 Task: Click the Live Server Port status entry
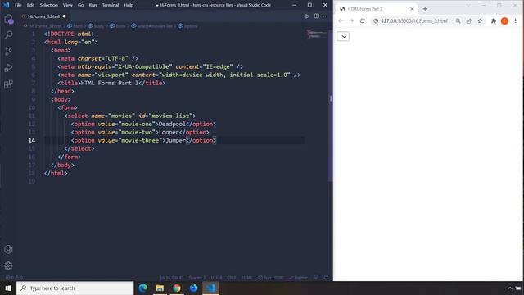click(270, 278)
